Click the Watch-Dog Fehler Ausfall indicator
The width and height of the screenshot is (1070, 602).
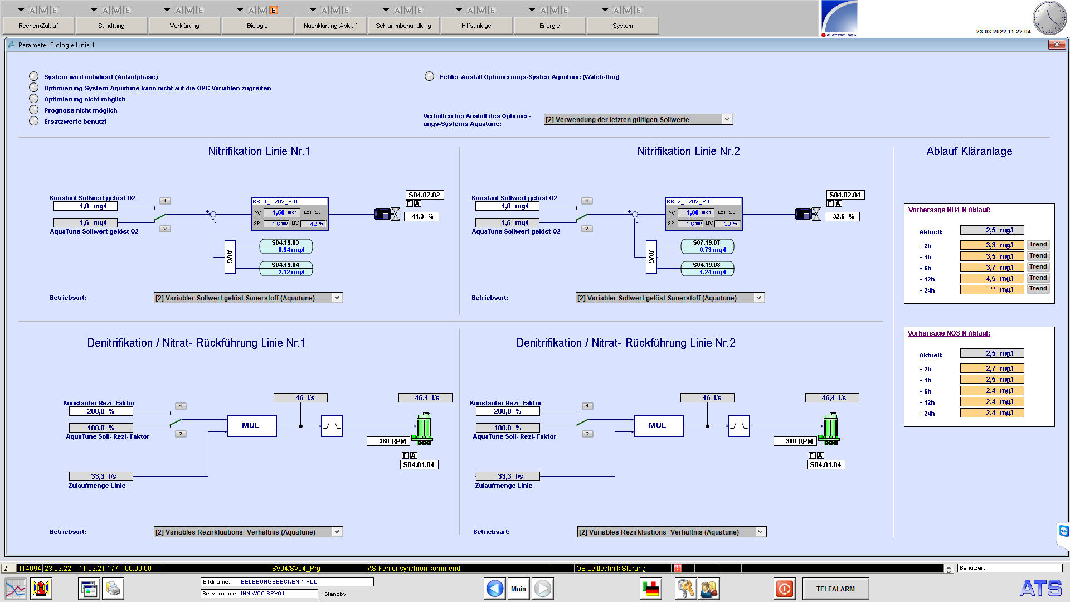click(429, 76)
